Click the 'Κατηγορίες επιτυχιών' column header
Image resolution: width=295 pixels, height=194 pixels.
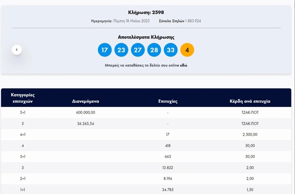coord(23,98)
